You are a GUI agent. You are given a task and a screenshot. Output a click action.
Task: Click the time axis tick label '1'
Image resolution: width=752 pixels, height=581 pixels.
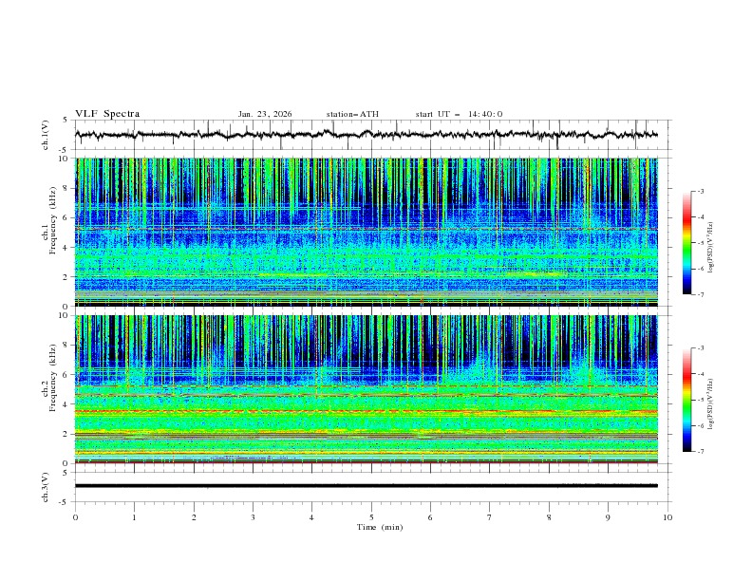click(134, 517)
